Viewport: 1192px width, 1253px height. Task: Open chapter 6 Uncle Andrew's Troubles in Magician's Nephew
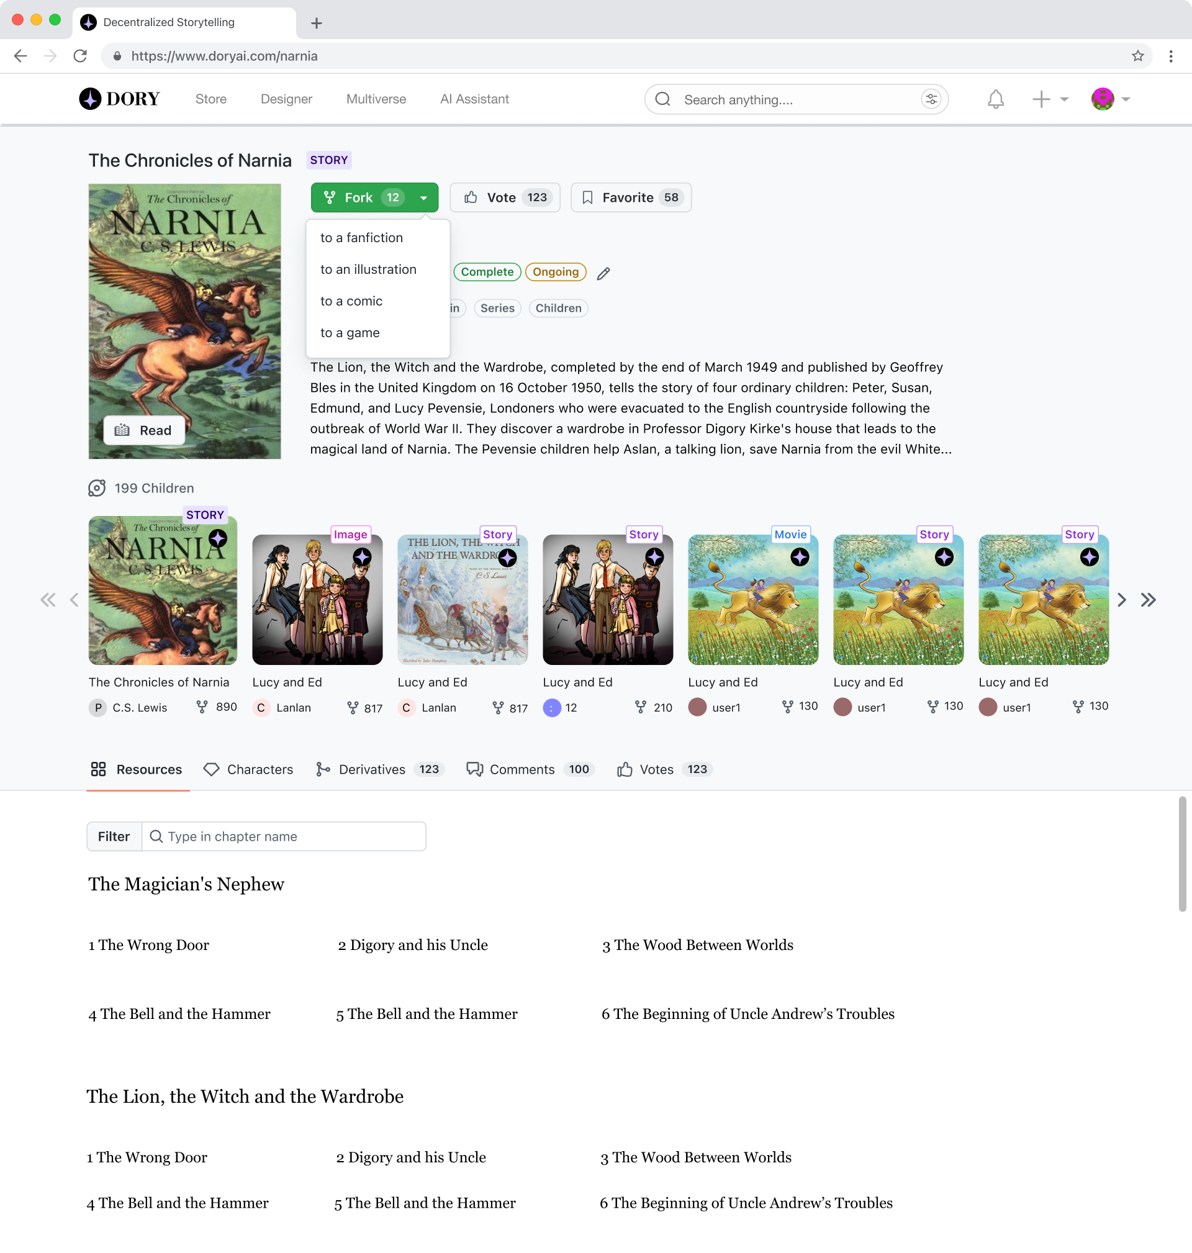pos(748,1013)
